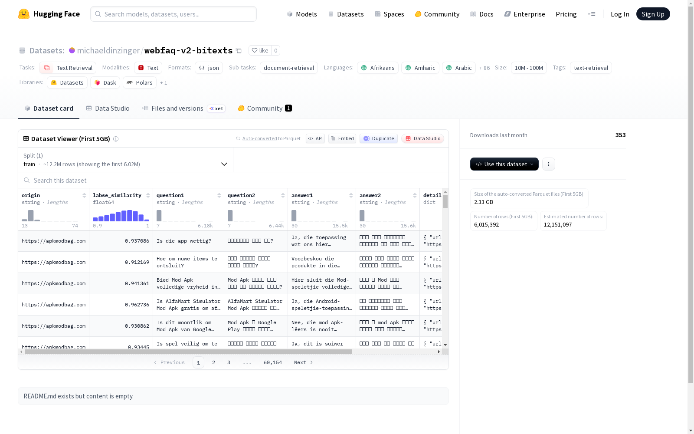Click the page's vertical scrollbar
The width and height of the screenshot is (694, 434).
691,195
